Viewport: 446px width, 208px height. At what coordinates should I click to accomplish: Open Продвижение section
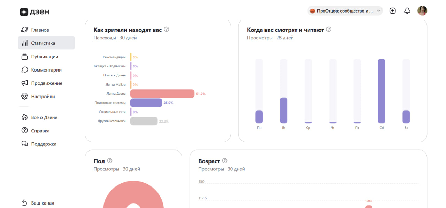46,83
